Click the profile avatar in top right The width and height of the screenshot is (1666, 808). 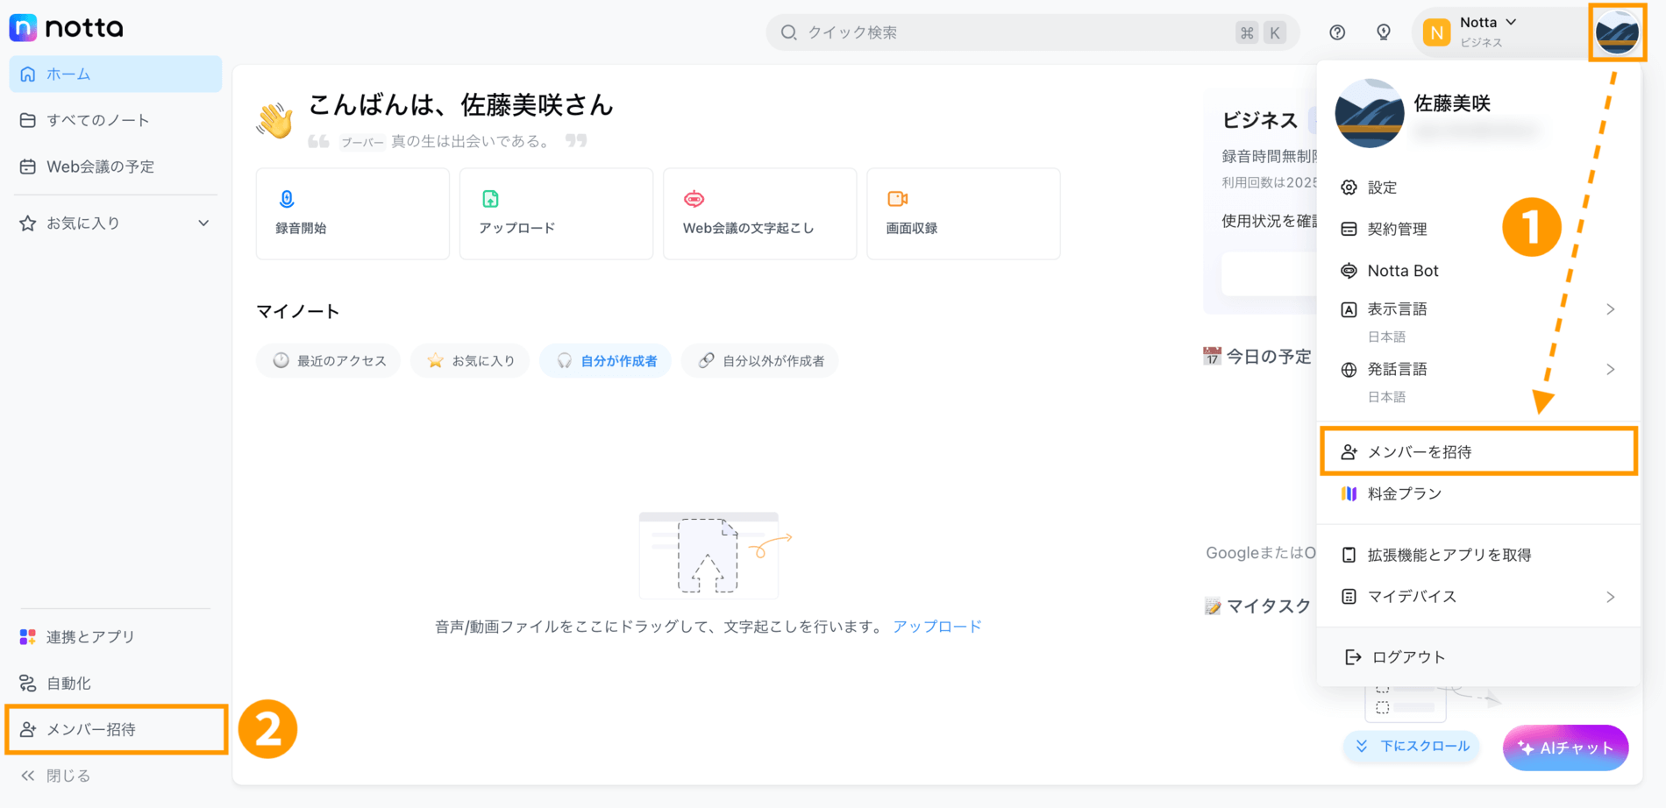point(1618,32)
